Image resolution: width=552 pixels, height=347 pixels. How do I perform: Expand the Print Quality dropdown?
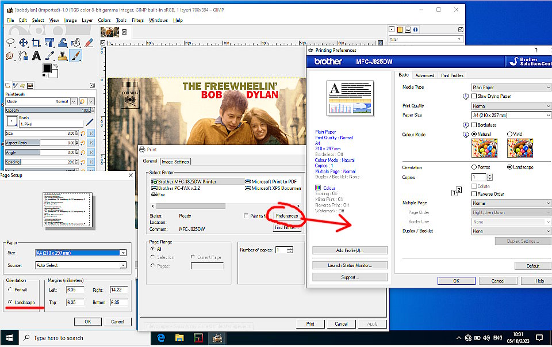pos(511,106)
